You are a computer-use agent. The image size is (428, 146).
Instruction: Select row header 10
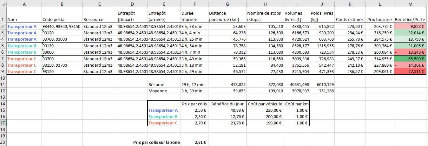click(3, 78)
